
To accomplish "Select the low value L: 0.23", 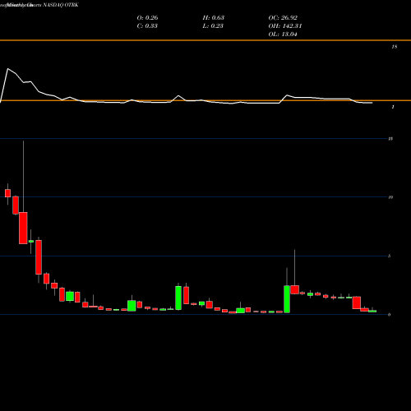I will tap(213, 25).
